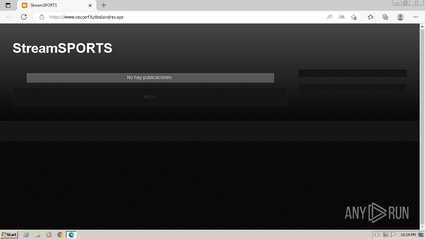Click the show desktop tray icon
Viewport: 425px width, 239px height.
tap(421, 235)
